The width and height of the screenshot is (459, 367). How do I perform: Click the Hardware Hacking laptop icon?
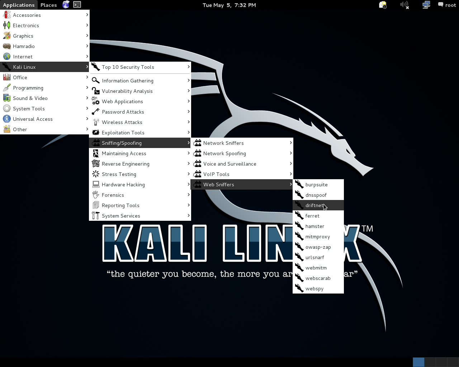tap(96, 185)
